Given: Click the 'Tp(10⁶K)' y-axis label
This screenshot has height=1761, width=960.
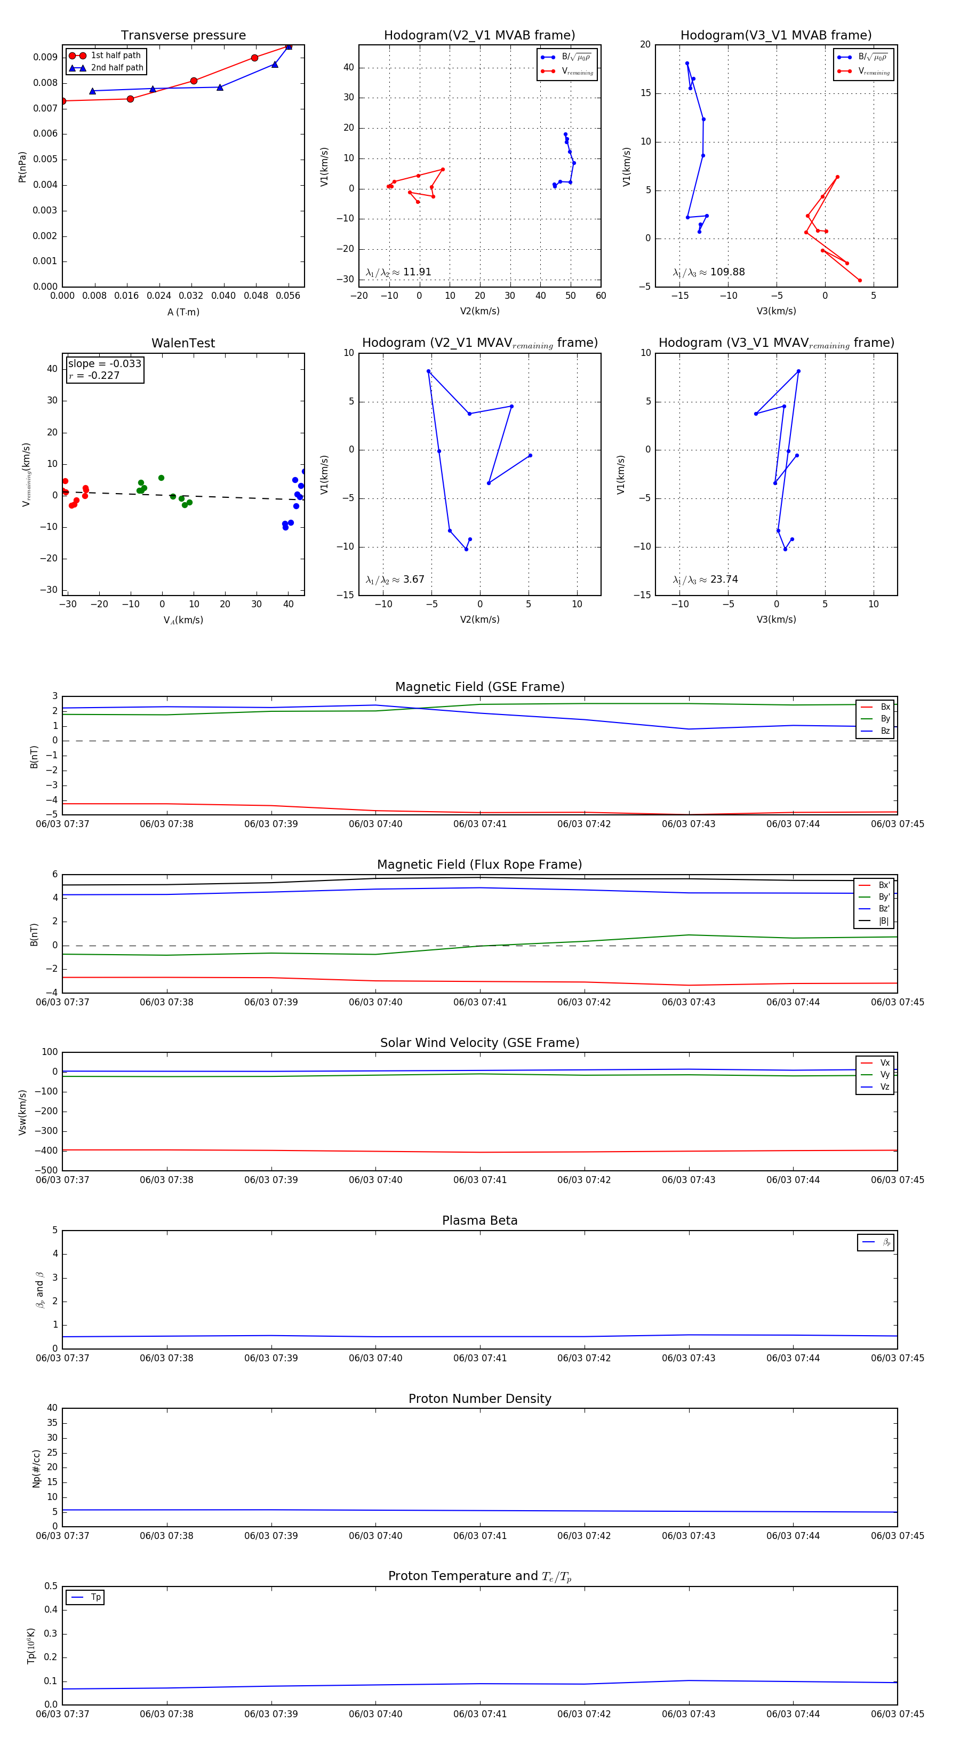Looking at the screenshot, I should (31, 1646).
